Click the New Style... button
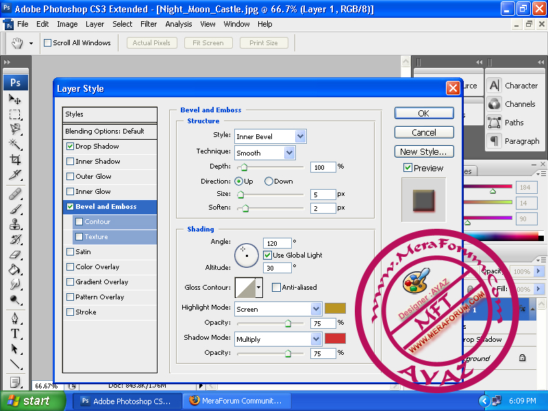The image size is (548, 411). (x=424, y=151)
